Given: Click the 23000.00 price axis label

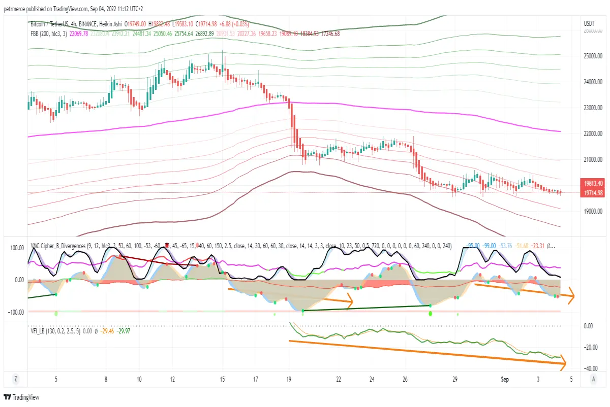Looking at the screenshot, I should [x=593, y=108].
